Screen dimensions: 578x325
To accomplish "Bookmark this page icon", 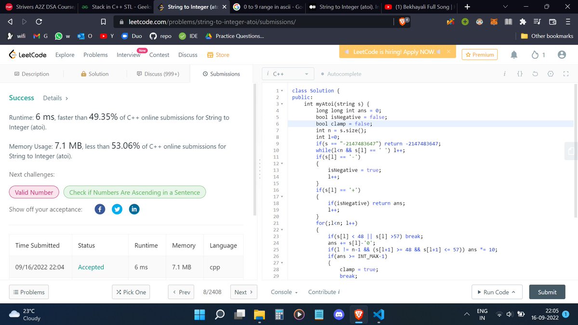I will (103, 22).
